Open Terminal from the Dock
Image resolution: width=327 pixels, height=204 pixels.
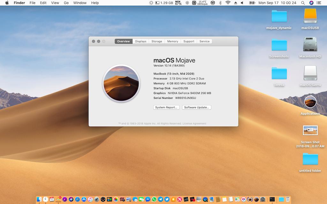pyautogui.click(x=272, y=200)
